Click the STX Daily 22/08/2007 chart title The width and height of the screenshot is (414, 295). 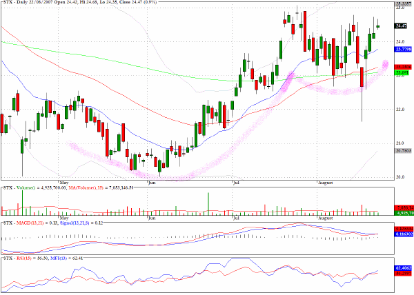click(79, 2)
